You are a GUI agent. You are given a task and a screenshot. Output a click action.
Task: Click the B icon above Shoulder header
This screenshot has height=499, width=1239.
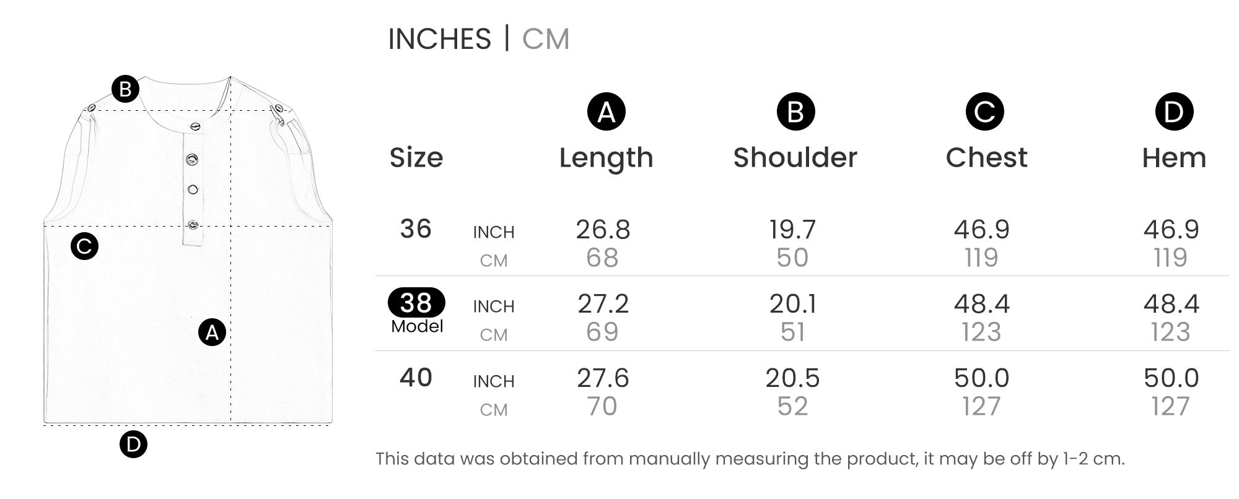pyautogui.click(x=795, y=112)
